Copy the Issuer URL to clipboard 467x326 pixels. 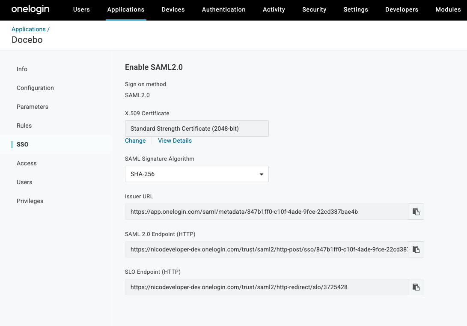click(x=416, y=212)
